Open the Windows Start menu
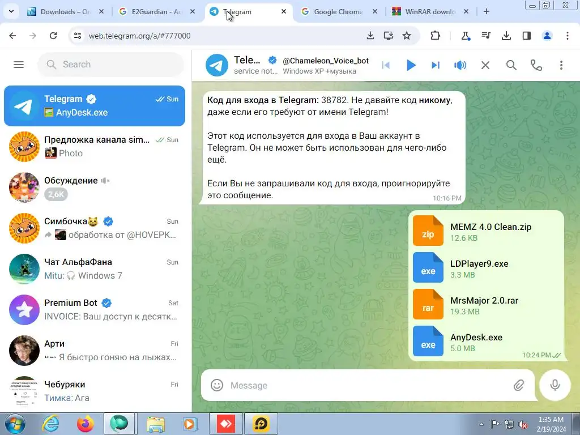The width and height of the screenshot is (580, 435). coord(15,424)
